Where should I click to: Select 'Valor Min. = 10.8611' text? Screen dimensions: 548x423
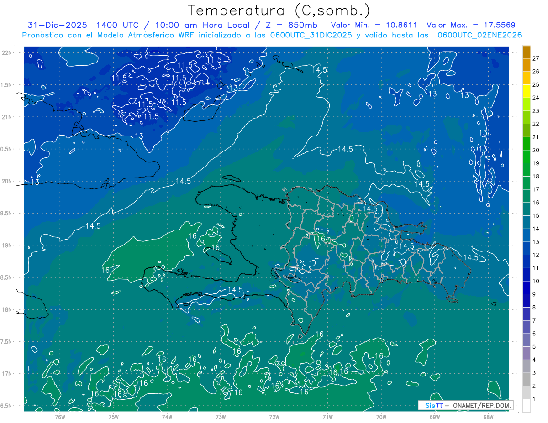click(374, 25)
